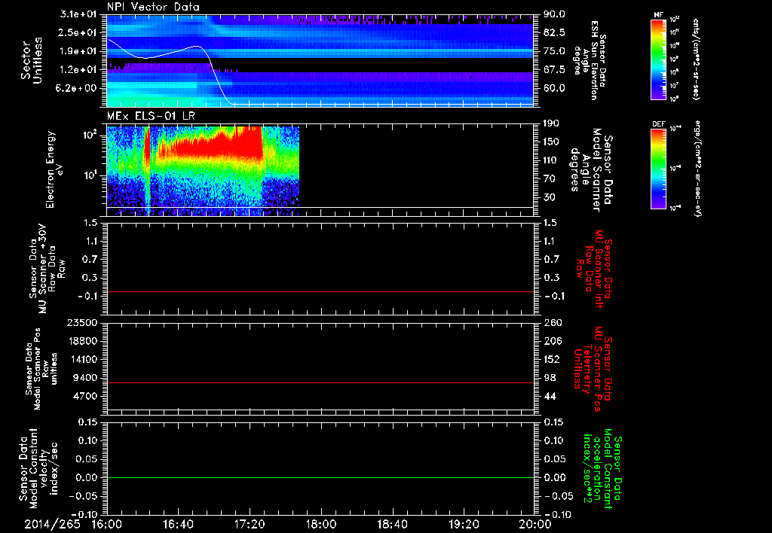Click the 4700 scanner position tick label
This screenshot has width=772, height=533.
[x=85, y=396]
